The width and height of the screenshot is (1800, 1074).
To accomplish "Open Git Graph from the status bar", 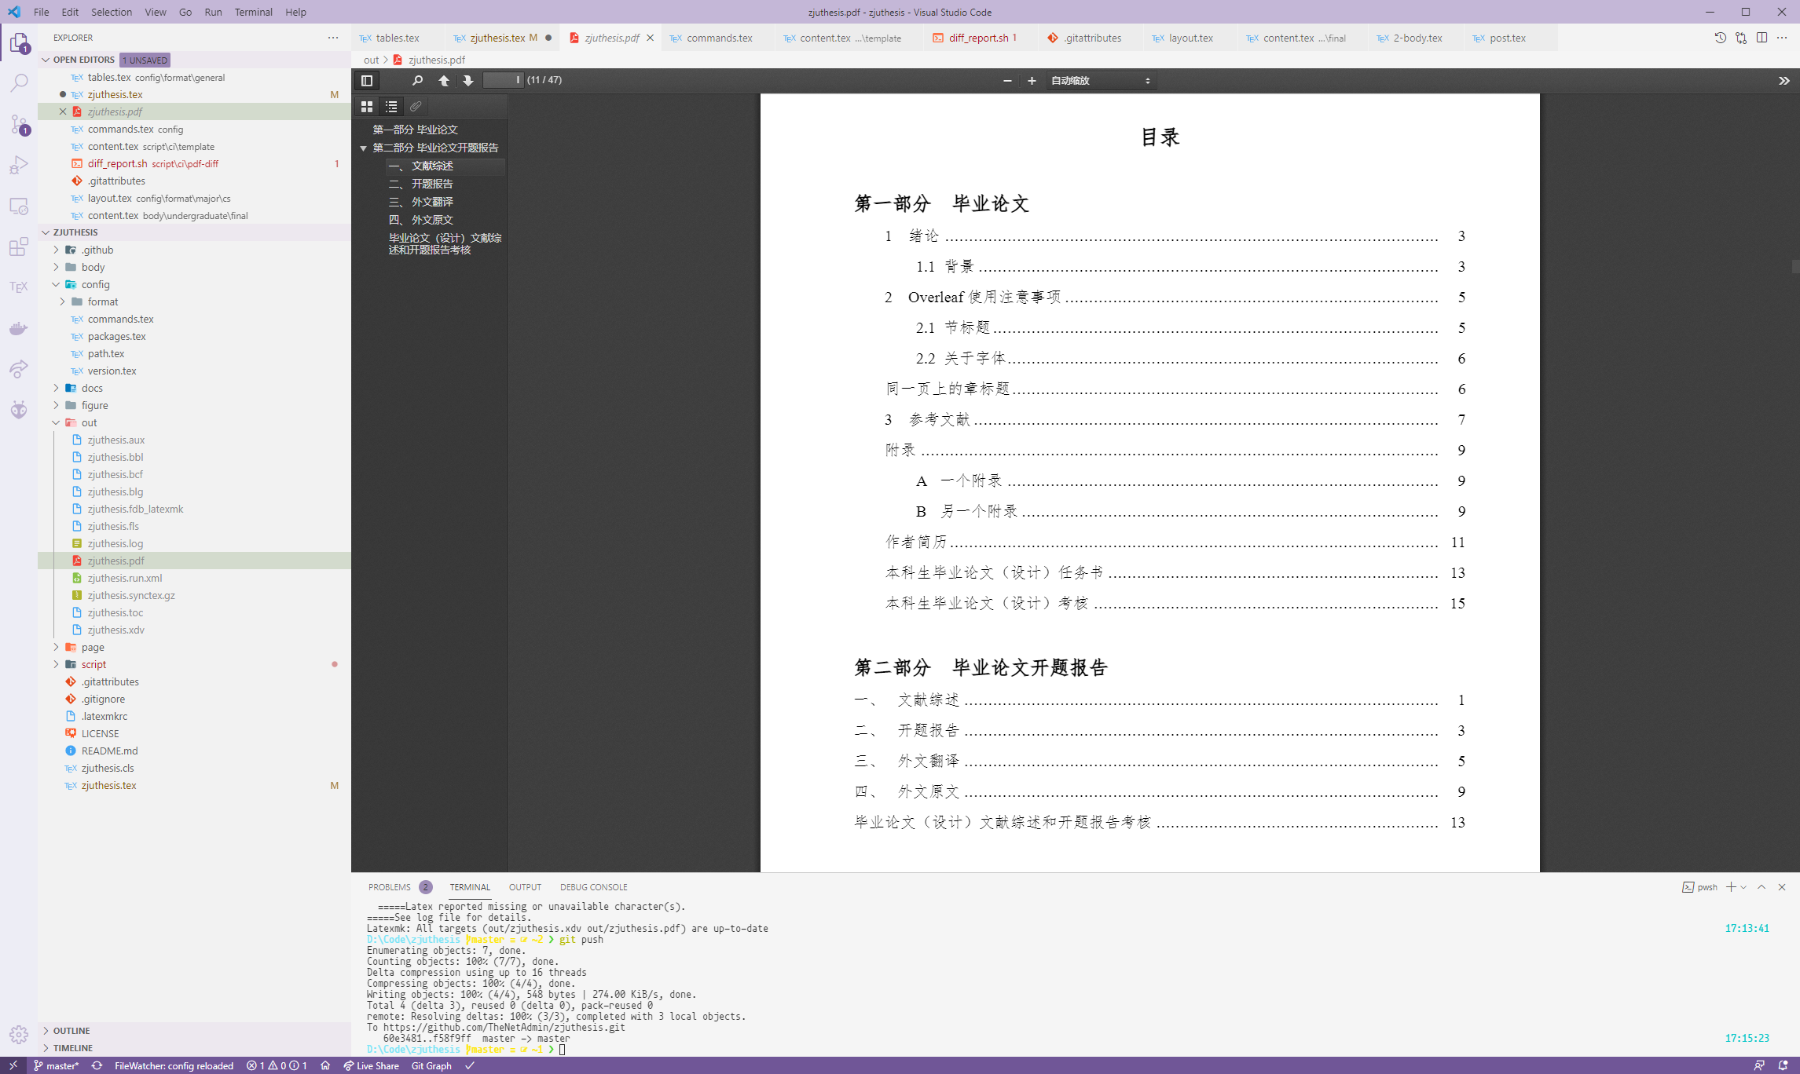I will pyautogui.click(x=431, y=1065).
